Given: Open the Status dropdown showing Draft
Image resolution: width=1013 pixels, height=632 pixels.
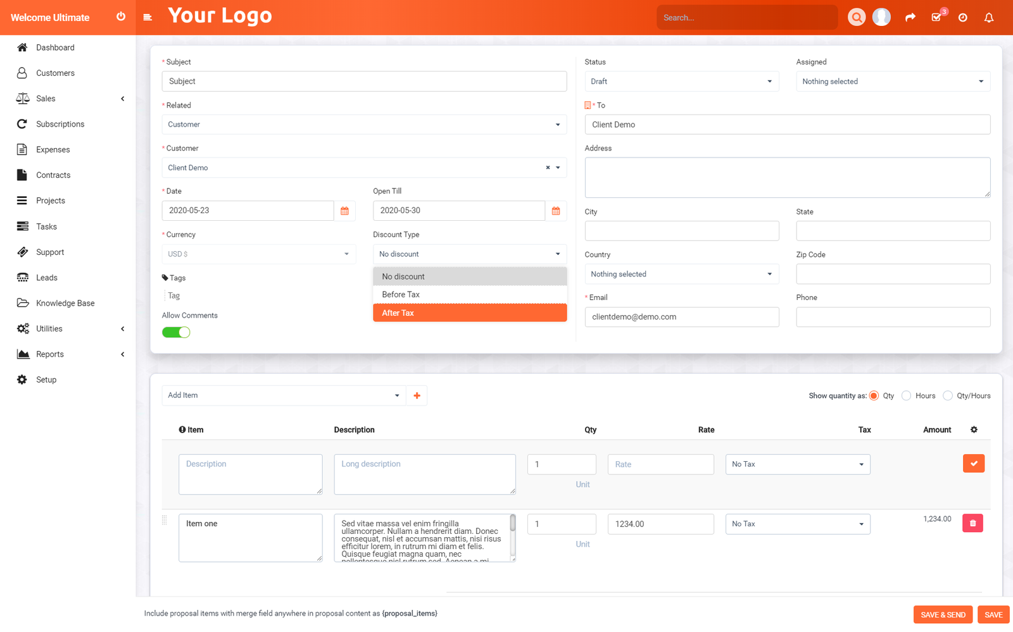Looking at the screenshot, I should [681, 81].
